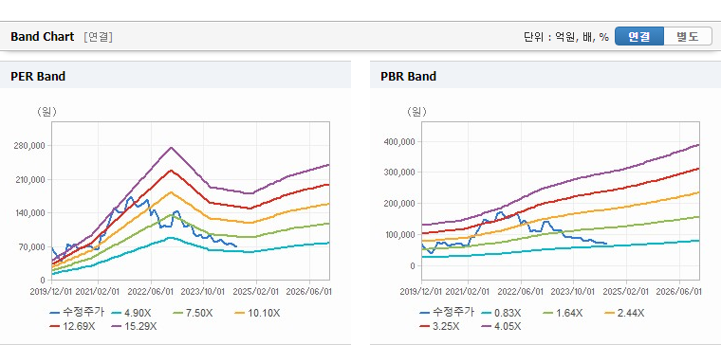Click the 200,000 y-axis label in PBR chart
The height and width of the screenshot is (345, 721).
pyautogui.click(x=399, y=204)
